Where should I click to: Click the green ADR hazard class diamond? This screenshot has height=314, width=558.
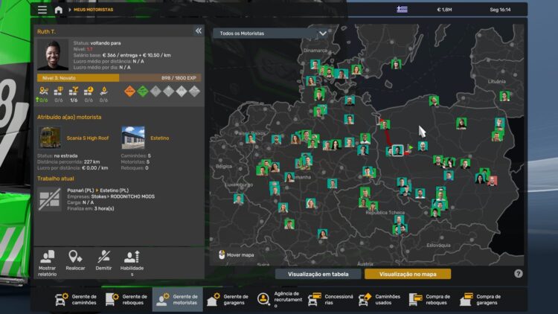tap(143, 92)
